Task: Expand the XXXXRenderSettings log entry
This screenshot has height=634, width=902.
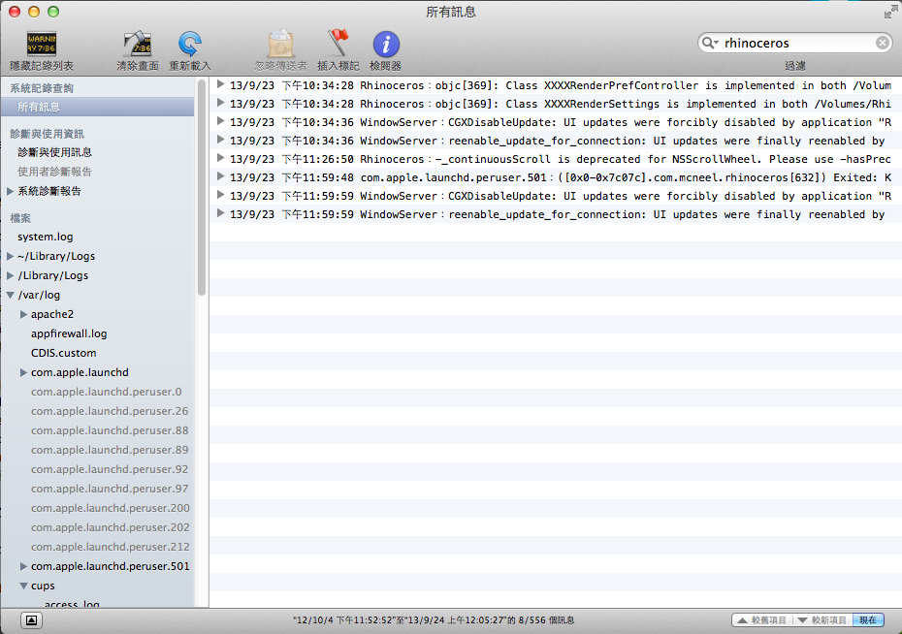Action: [x=220, y=103]
